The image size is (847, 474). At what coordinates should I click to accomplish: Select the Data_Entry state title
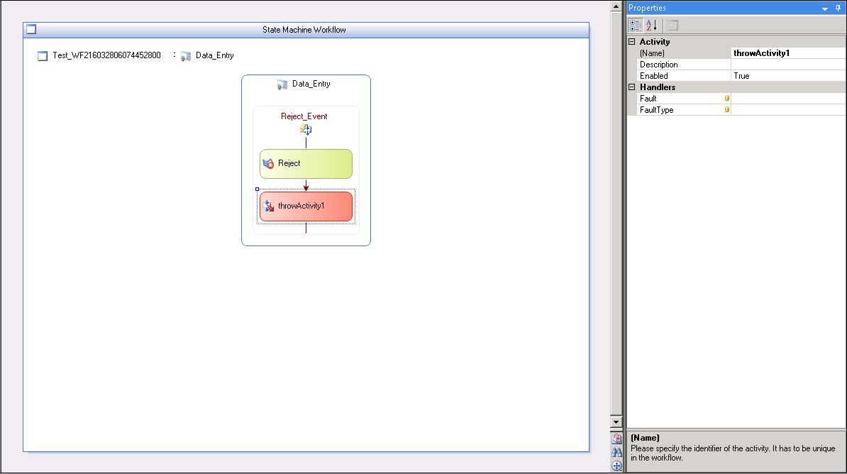pyautogui.click(x=311, y=84)
